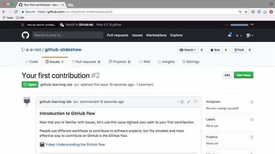Open the notifications bell
Image resolution: width=275 pixels, height=154 pixels.
(x=229, y=35)
